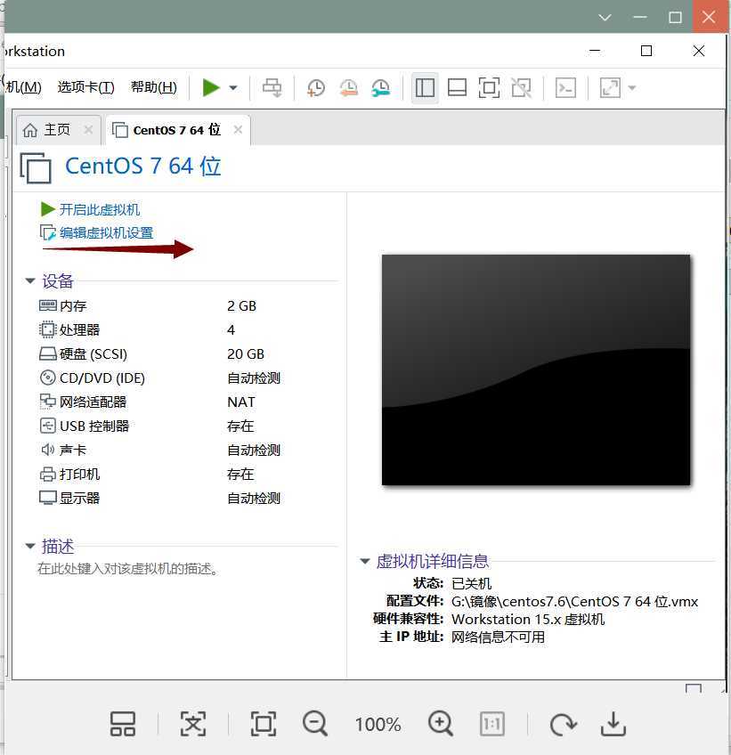Zoom out in the image viewer
Screen dimensions: 731x755
coord(315,724)
